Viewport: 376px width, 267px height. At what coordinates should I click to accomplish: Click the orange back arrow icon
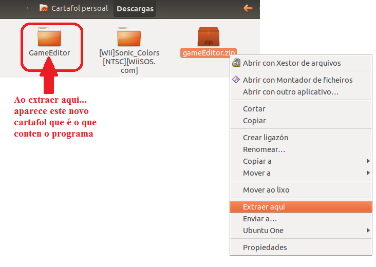[x=248, y=8]
